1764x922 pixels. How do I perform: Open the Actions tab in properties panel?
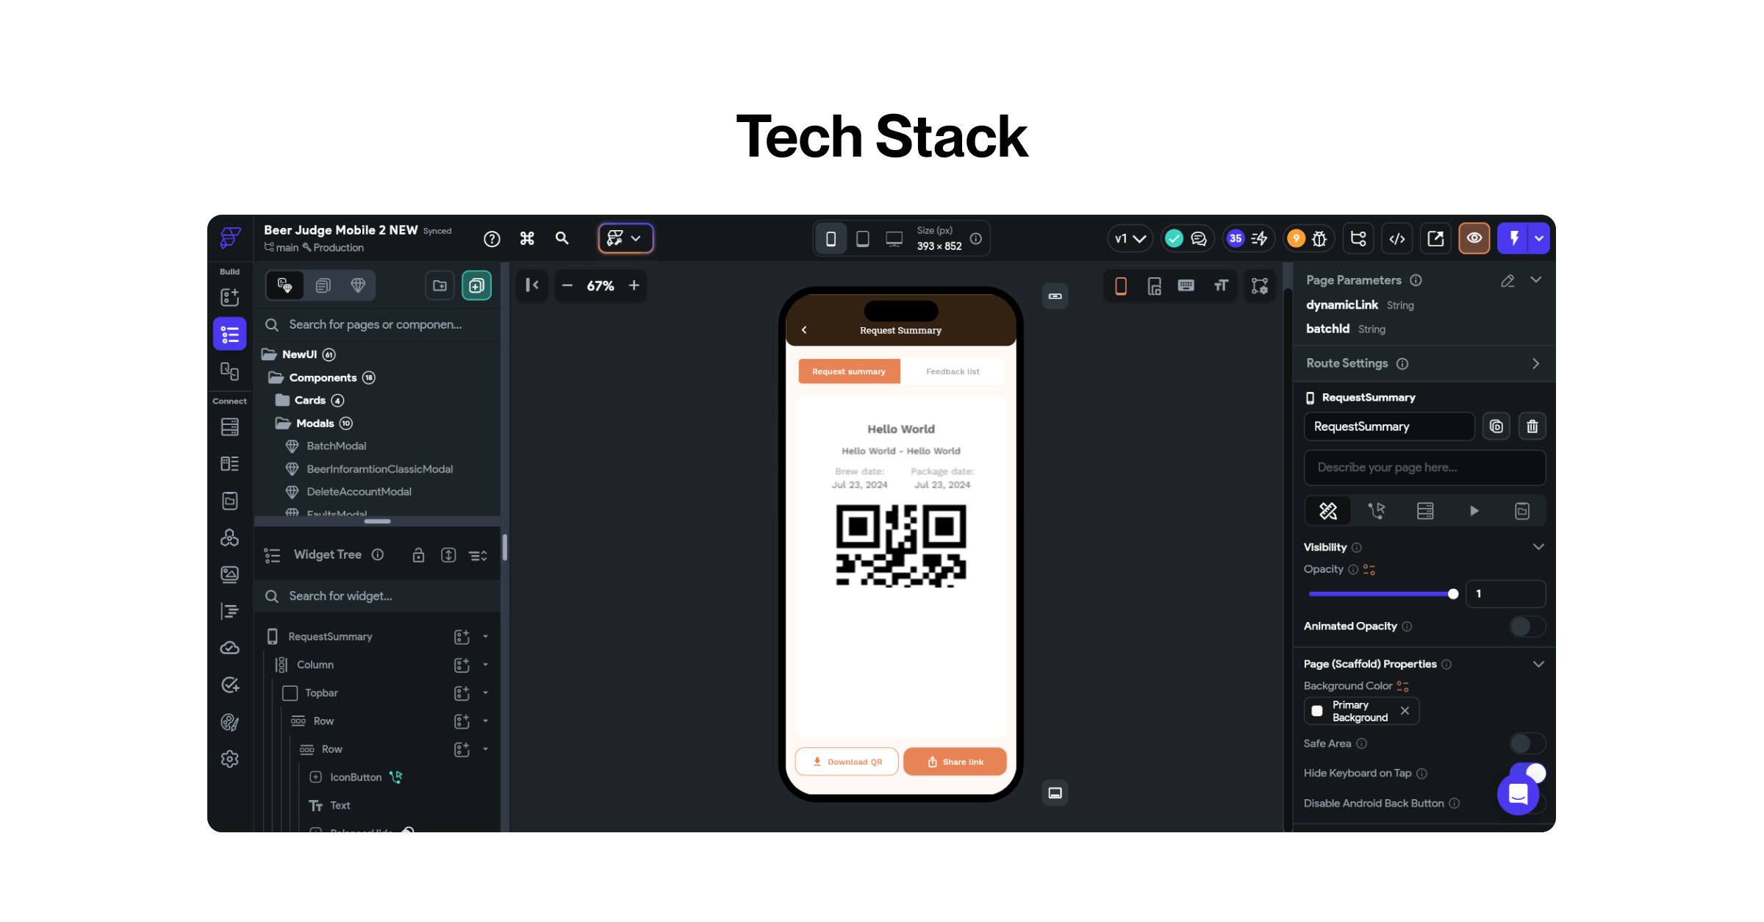(1376, 511)
